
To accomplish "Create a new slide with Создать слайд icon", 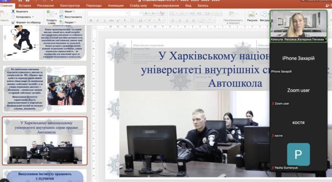I will click(50, 14).
